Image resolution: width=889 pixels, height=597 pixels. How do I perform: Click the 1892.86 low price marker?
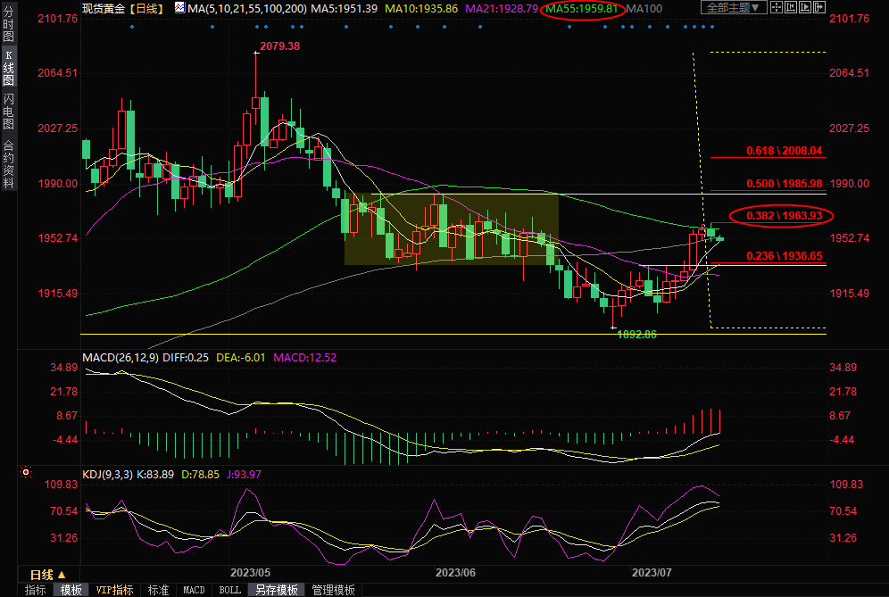pyautogui.click(x=636, y=334)
